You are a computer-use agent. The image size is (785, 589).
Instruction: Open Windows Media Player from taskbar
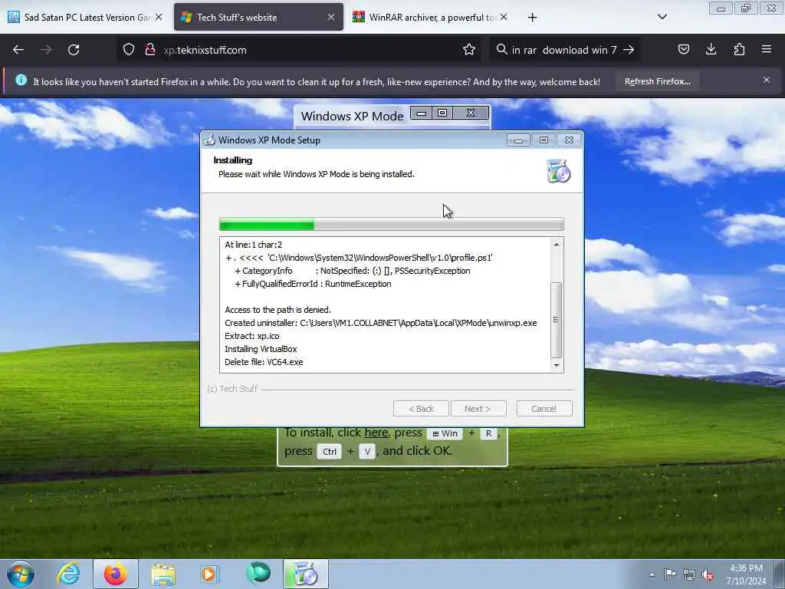click(209, 574)
